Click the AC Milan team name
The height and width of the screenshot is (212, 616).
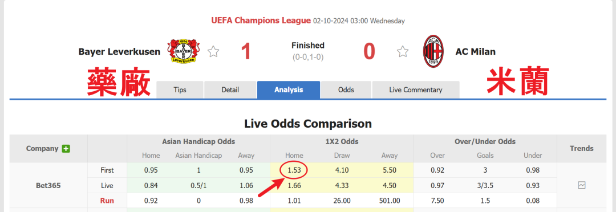475,51
